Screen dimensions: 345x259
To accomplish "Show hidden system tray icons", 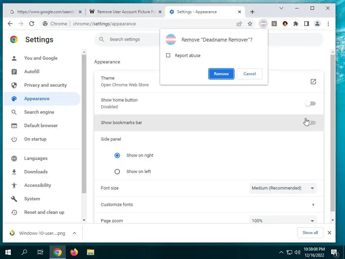I will click(x=281, y=252).
